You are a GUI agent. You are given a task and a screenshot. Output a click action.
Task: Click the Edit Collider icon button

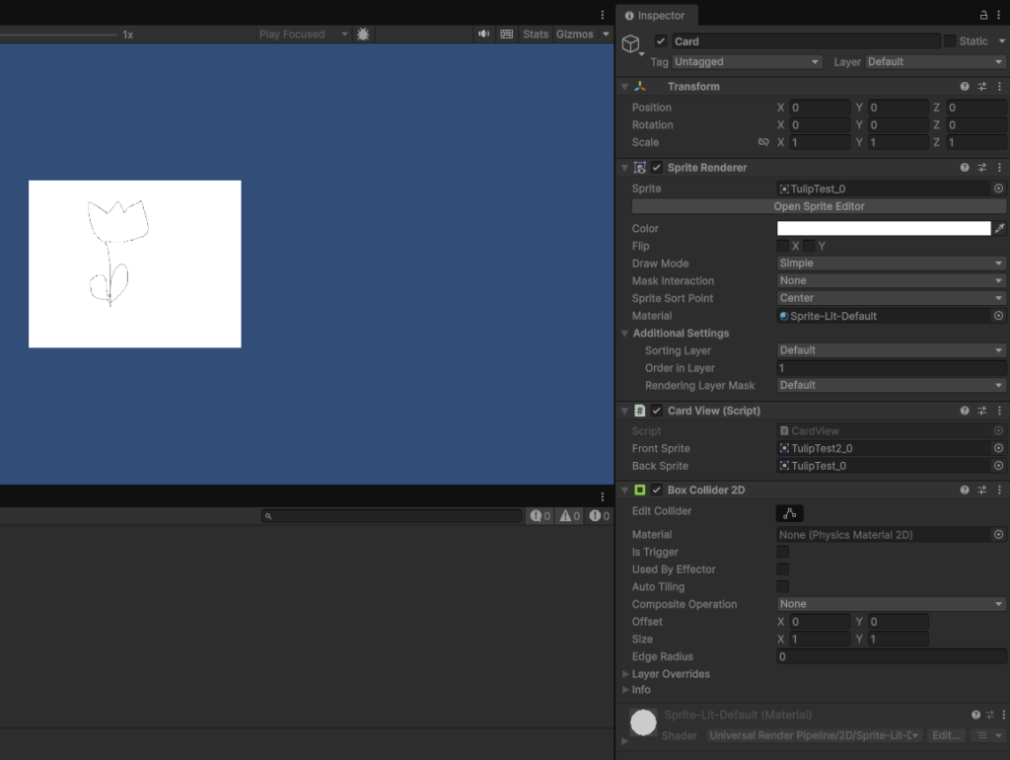[x=789, y=513]
